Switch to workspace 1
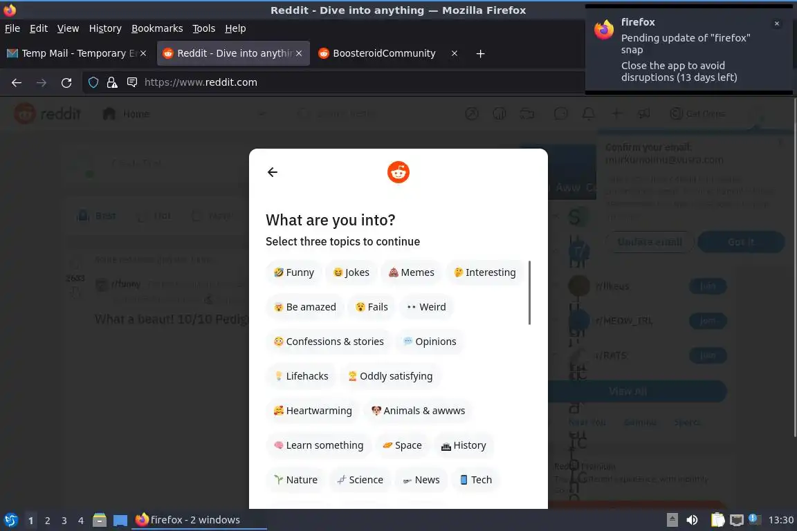The image size is (797, 531). click(31, 521)
